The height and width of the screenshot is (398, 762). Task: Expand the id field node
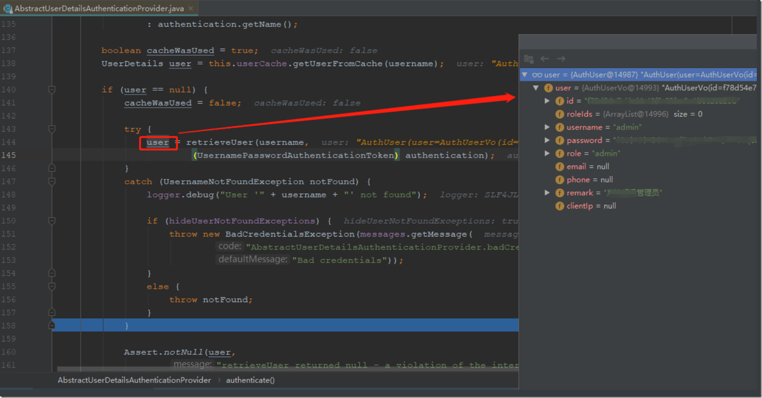point(547,101)
